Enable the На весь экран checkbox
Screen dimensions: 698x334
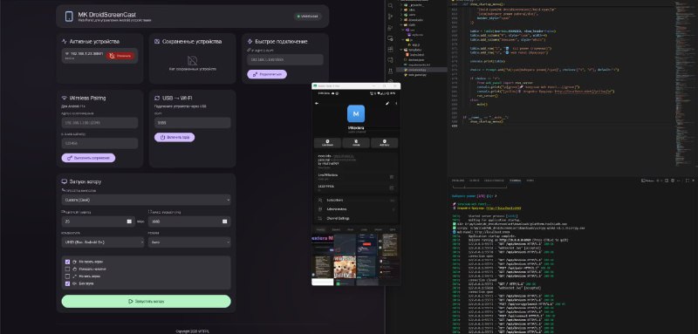click(x=68, y=276)
